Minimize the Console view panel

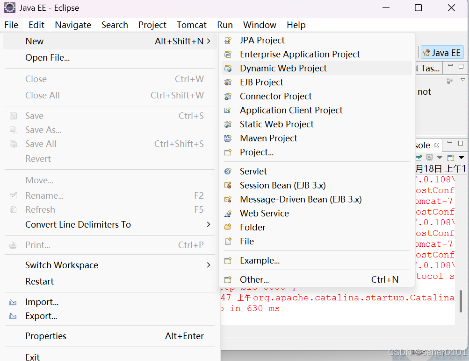tap(449, 143)
